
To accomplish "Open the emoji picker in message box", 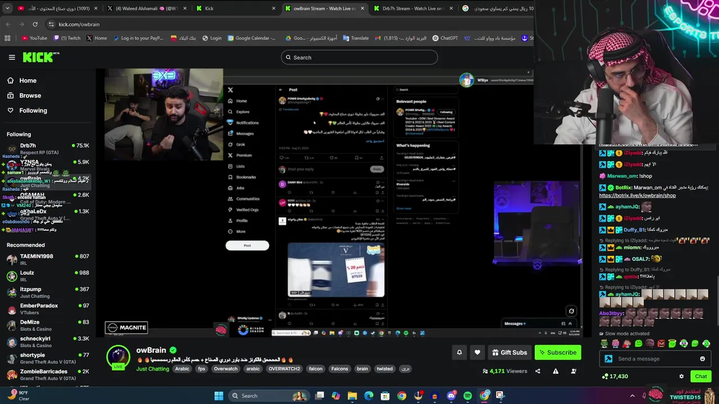I will pyautogui.click(x=702, y=359).
